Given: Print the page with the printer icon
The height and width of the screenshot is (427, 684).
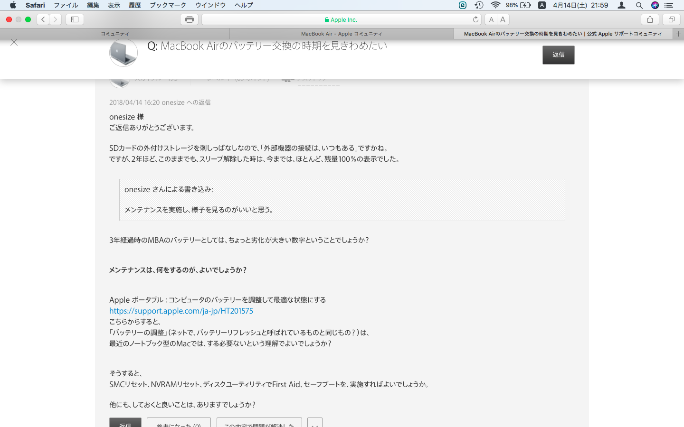Looking at the screenshot, I should tap(190, 19).
